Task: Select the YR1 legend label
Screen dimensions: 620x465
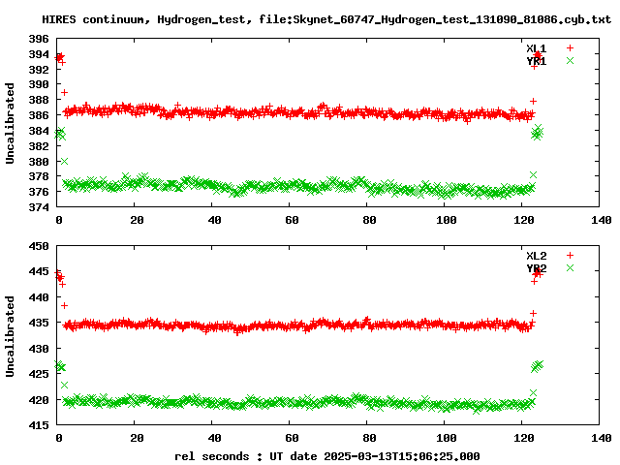Action: tap(536, 61)
